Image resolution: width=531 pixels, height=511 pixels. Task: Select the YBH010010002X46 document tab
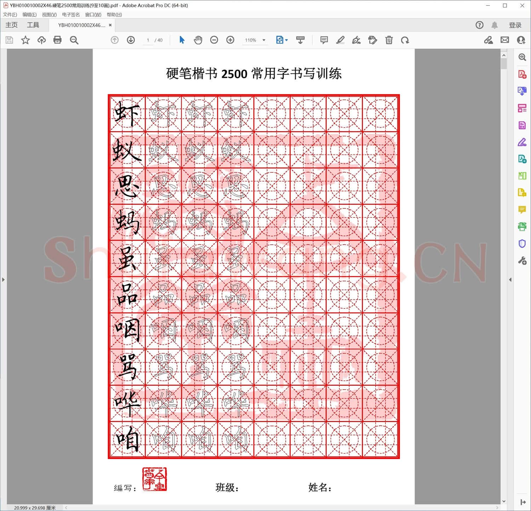81,25
